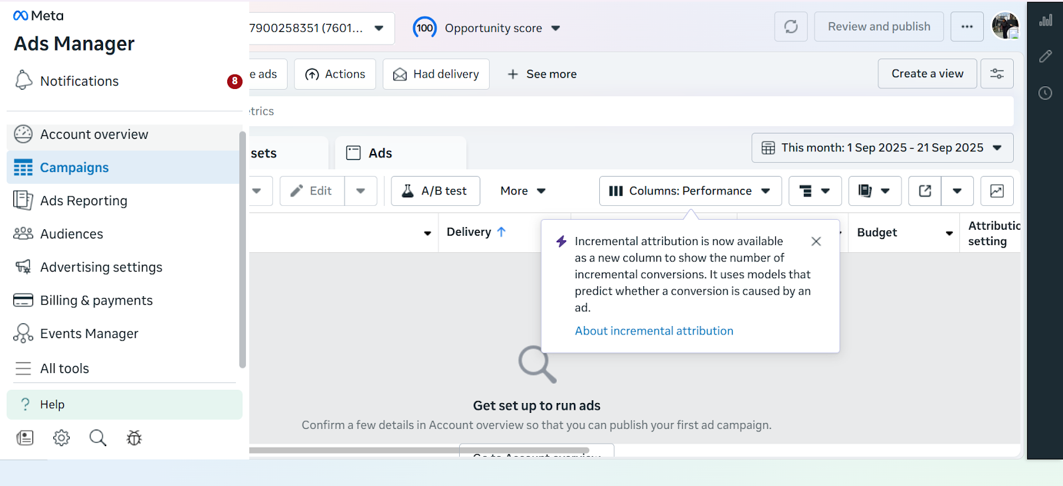The height and width of the screenshot is (486, 1063).
Task: Apply the Had delivery filter
Action: (x=436, y=74)
